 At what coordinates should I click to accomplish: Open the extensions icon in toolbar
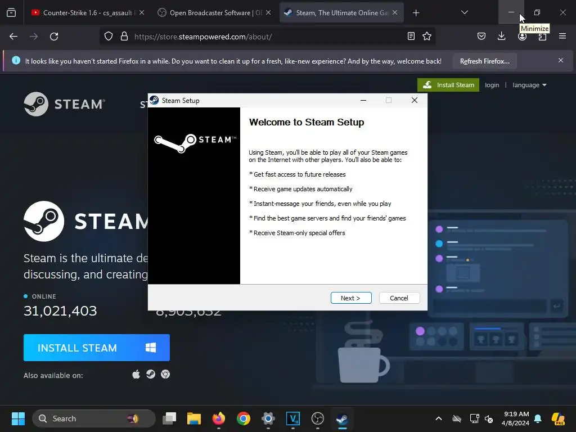click(x=542, y=37)
